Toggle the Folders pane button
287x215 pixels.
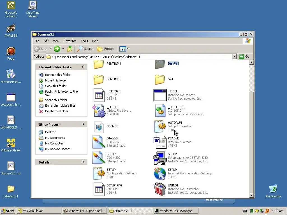(106, 49)
